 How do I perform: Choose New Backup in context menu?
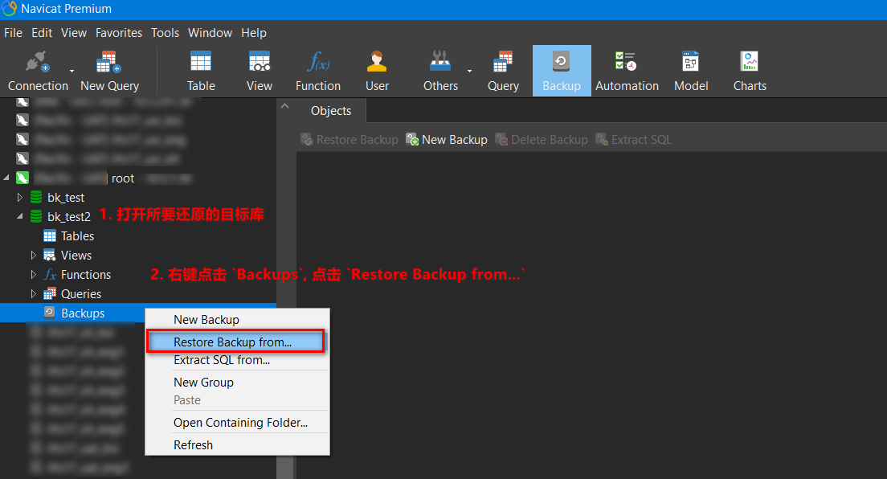coord(237,320)
